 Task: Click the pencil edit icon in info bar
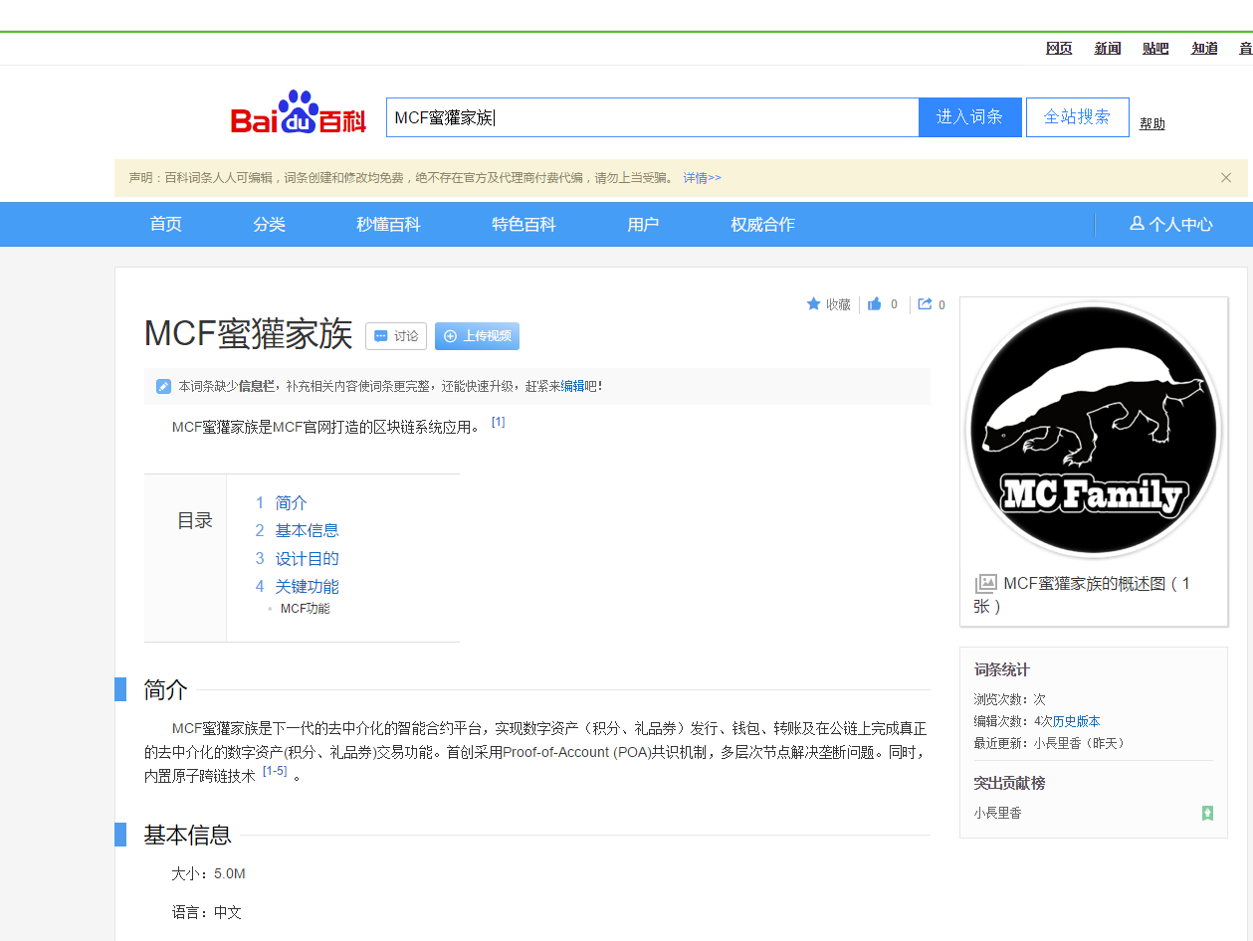163,386
